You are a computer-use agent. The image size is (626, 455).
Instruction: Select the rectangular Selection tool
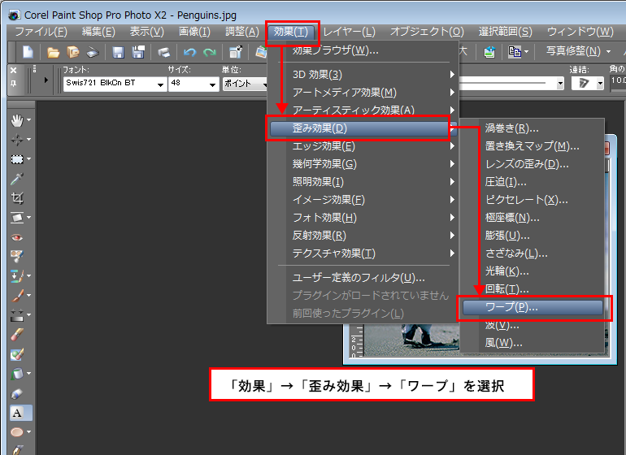tap(17, 159)
